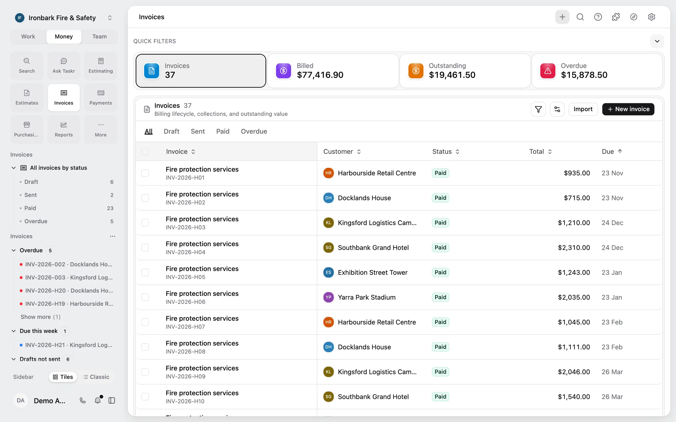This screenshot has width=676, height=422.
Task: Switch sidebar layout to Classic
Action: pyautogui.click(x=96, y=377)
